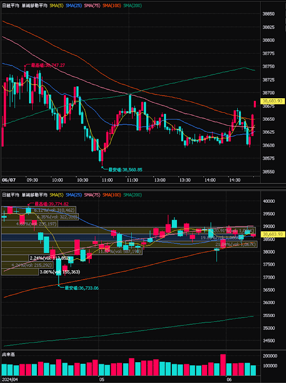Click the 最高値:38,747.27 high marker
Image resolution: width=286 pixels, height=383 pixels.
click(48, 65)
